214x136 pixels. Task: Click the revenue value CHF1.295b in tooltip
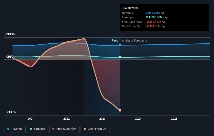point(153,13)
